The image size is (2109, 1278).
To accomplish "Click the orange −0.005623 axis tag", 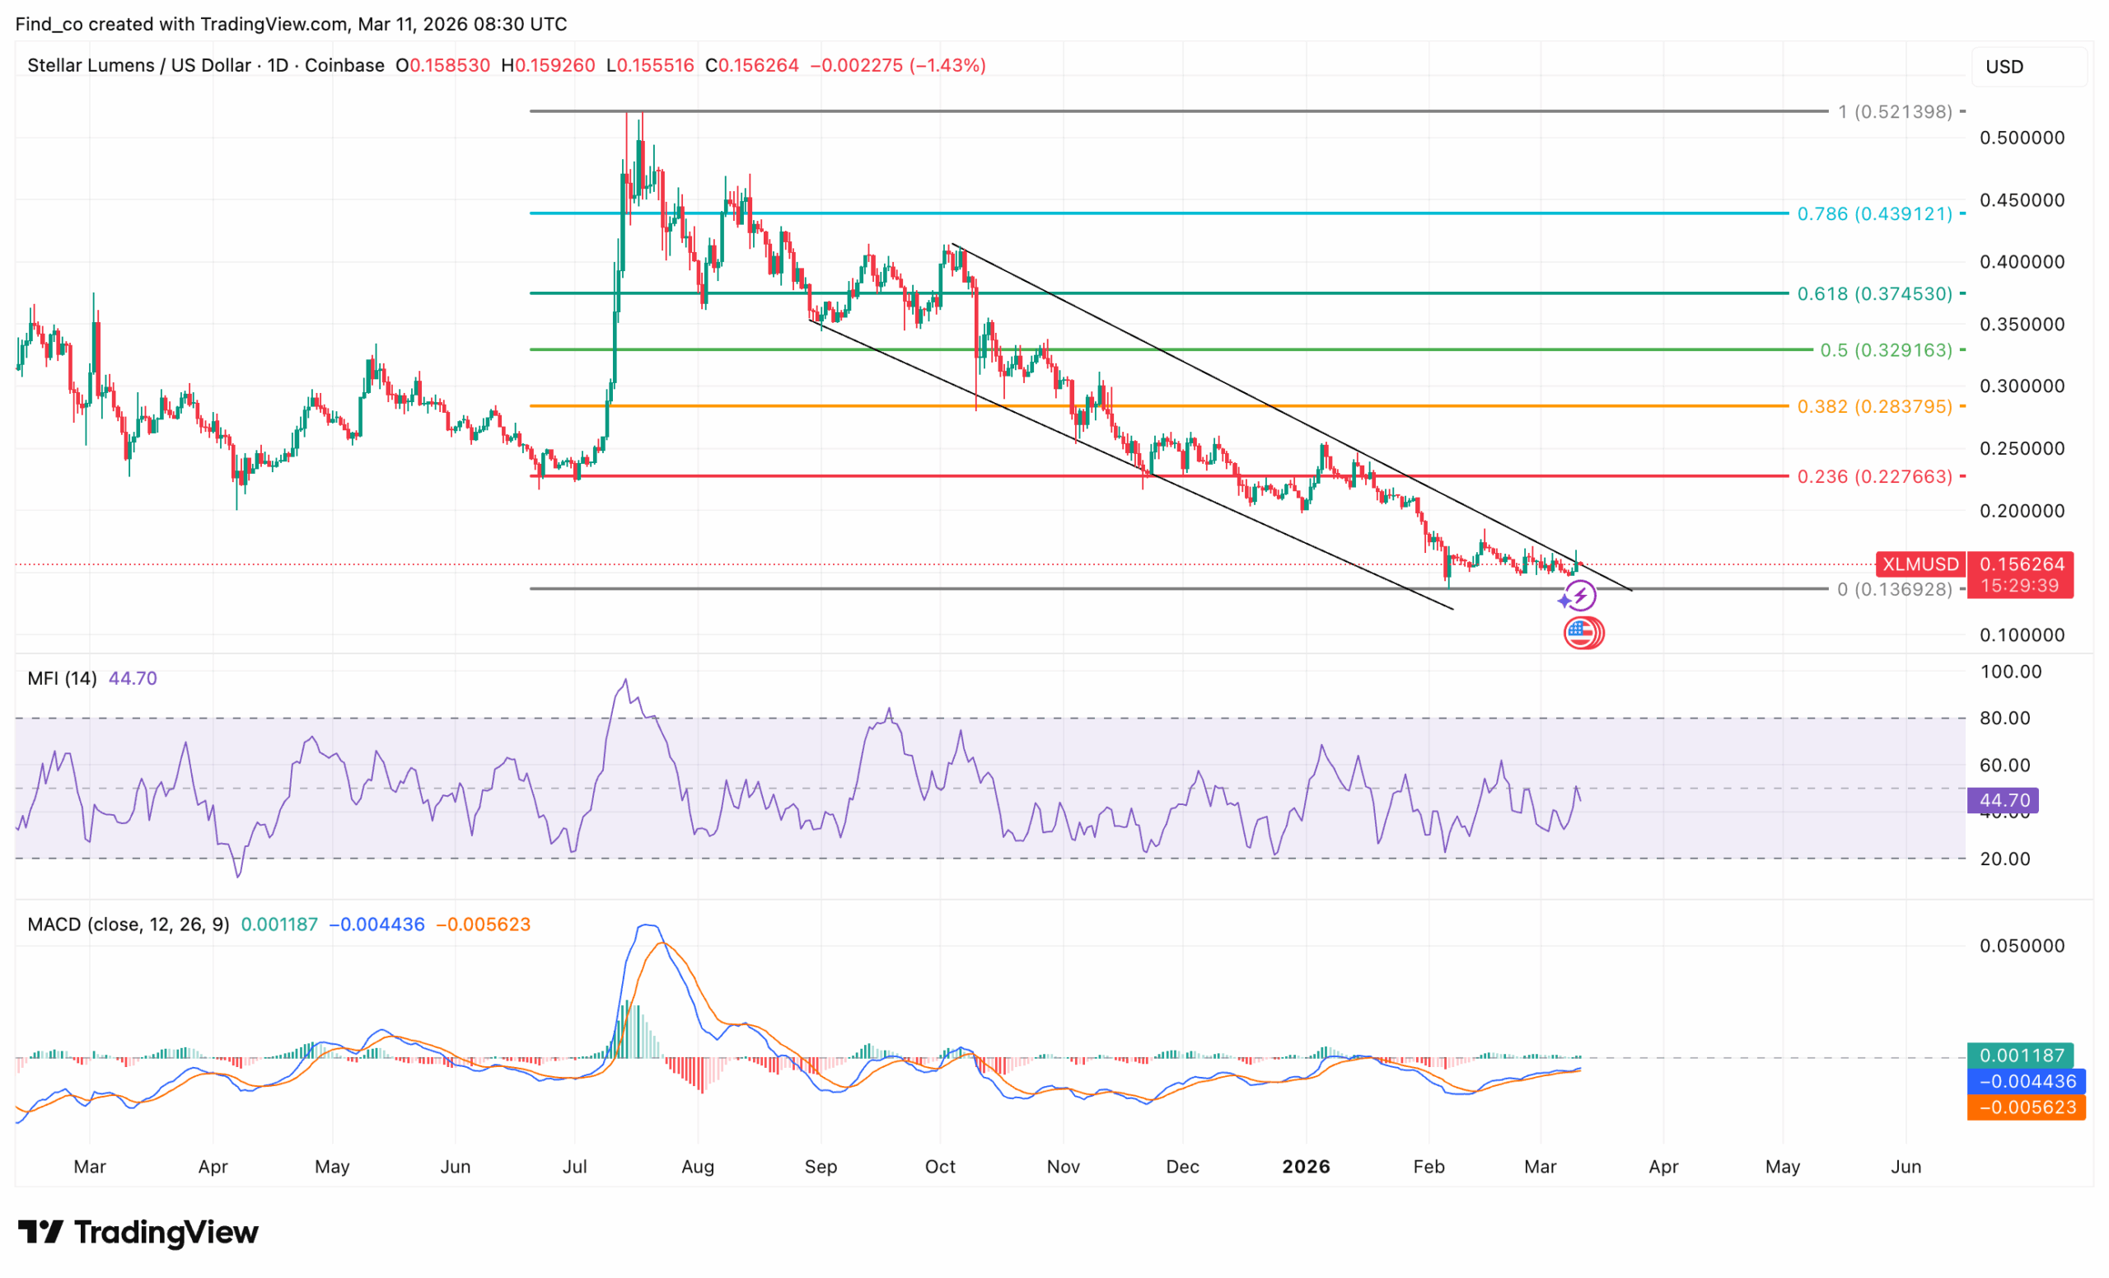I will tap(2026, 1107).
